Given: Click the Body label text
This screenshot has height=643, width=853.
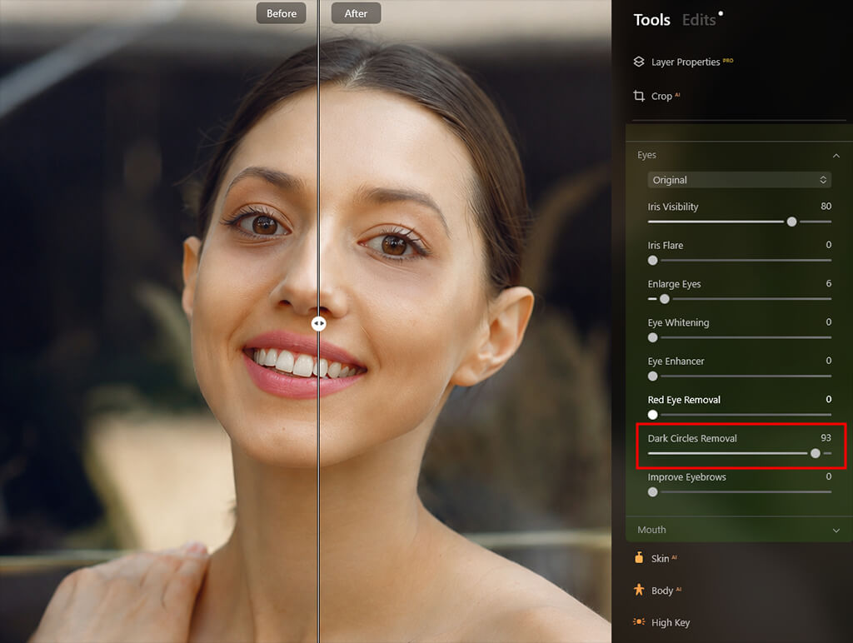Looking at the screenshot, I should tap(662, 591).
